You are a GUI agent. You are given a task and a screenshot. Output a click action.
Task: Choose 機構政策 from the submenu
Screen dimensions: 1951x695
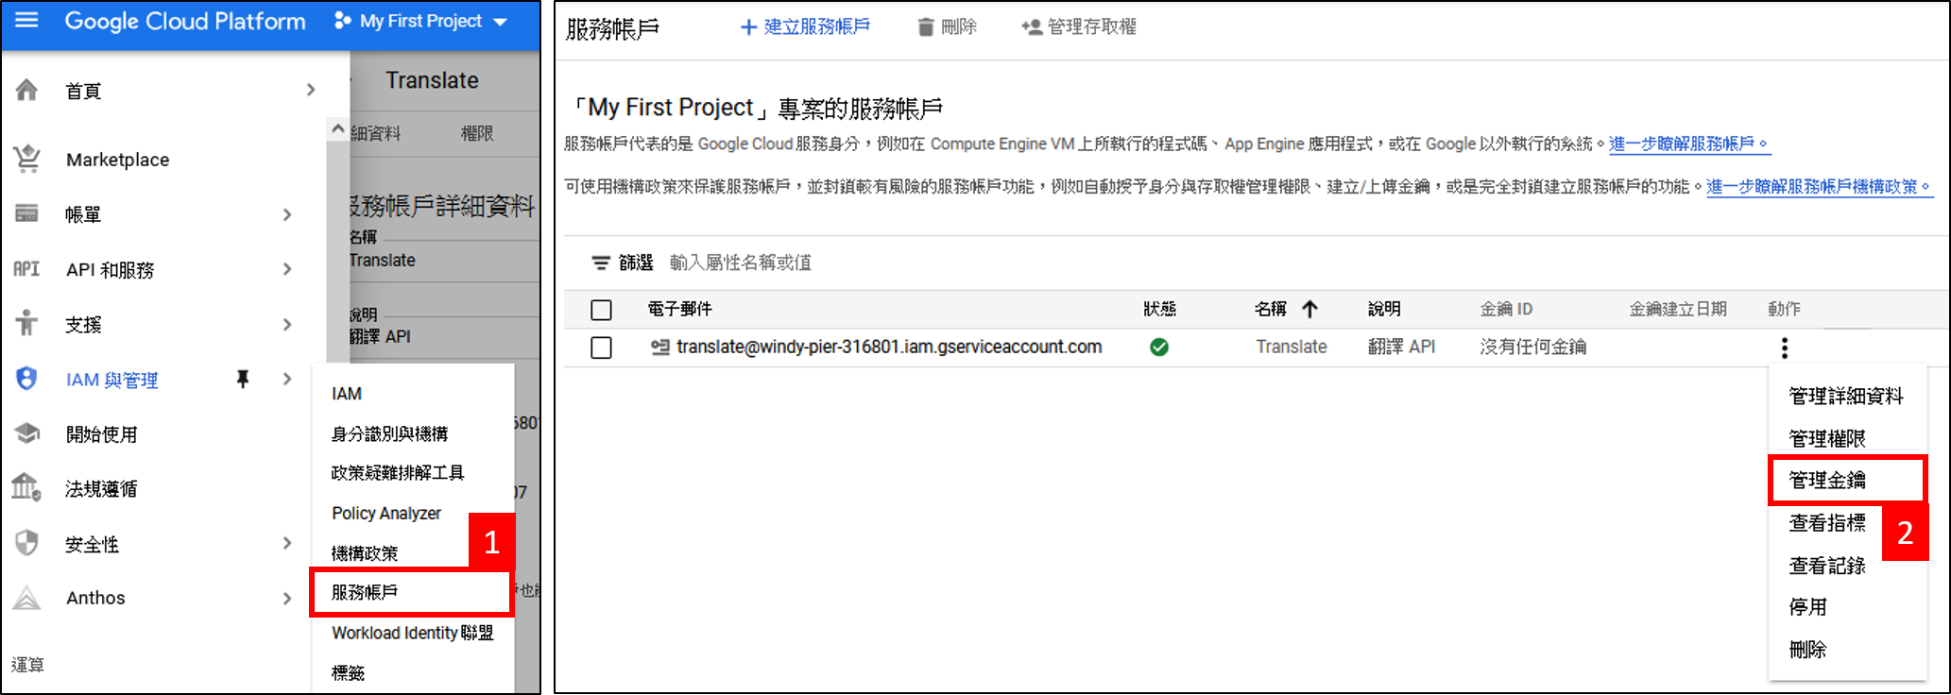(x=364, y=552)
